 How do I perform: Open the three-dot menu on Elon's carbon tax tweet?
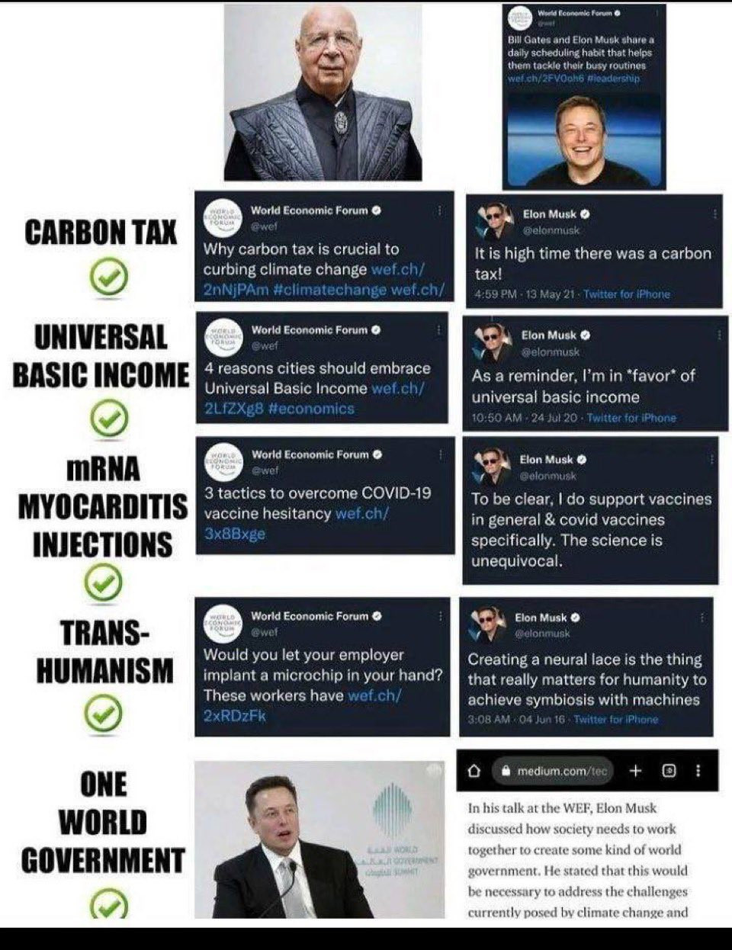pos(714,214)
